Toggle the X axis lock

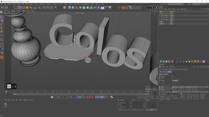pyautogui.click(x=44, y=8)
